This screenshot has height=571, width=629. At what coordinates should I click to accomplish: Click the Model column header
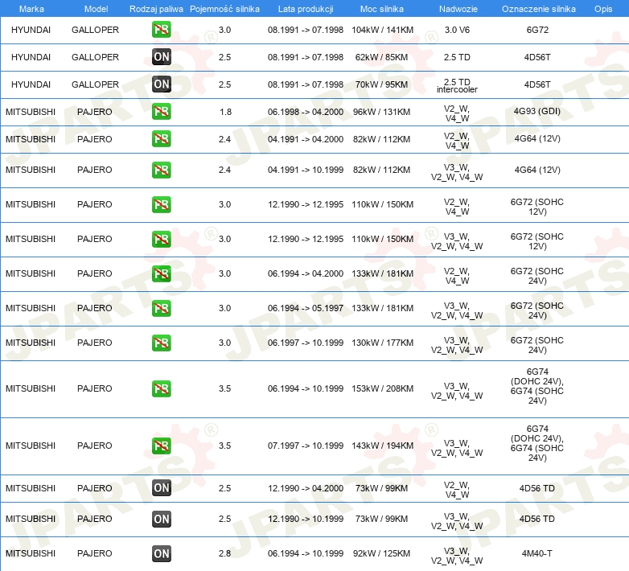click(96, 9)
